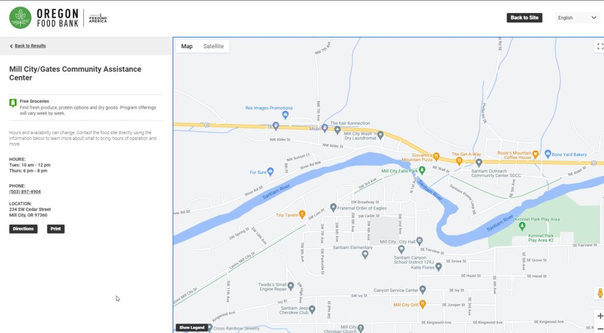
Task: Go back via Back to Results link
Action: 29,46
